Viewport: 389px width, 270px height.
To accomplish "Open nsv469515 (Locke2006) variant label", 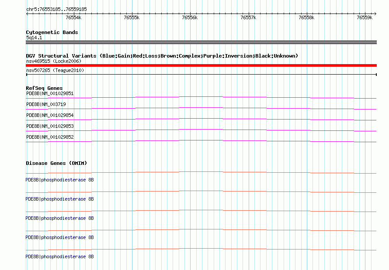I will click(54, 61).
